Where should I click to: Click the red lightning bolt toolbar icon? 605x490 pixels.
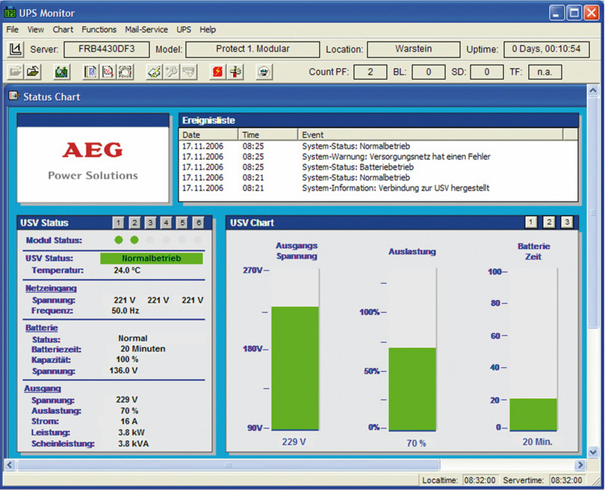point(217,72)
